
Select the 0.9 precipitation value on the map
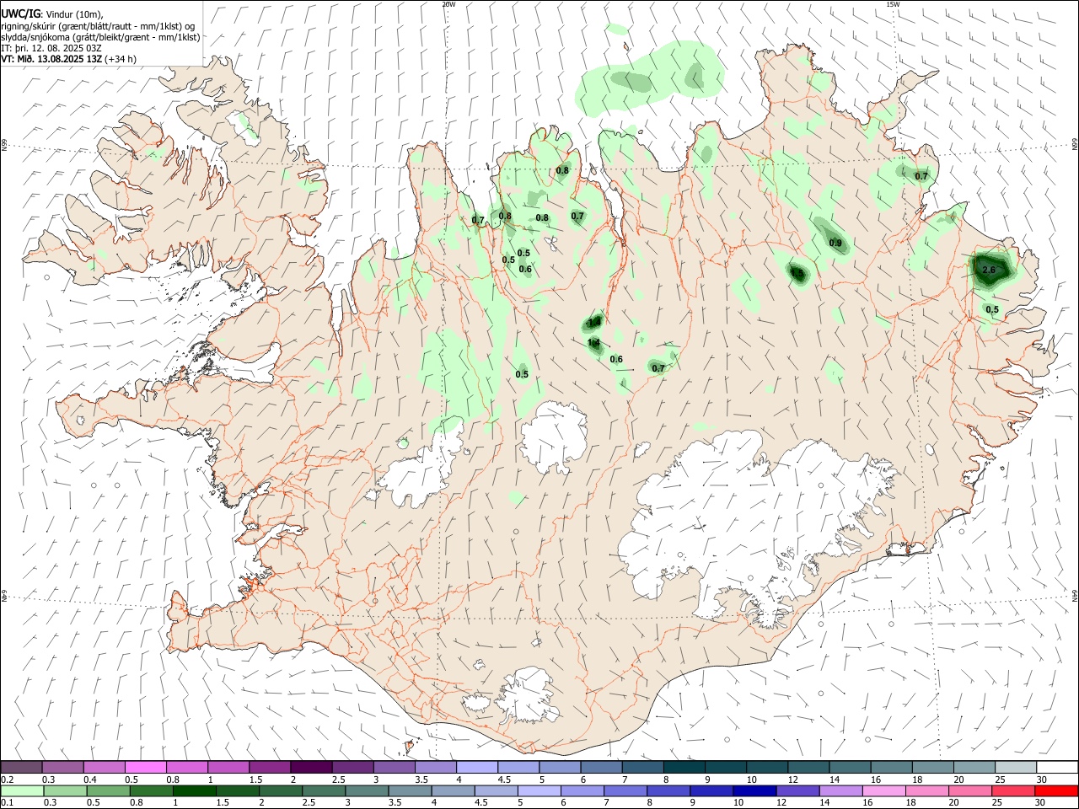click(835, 243)
